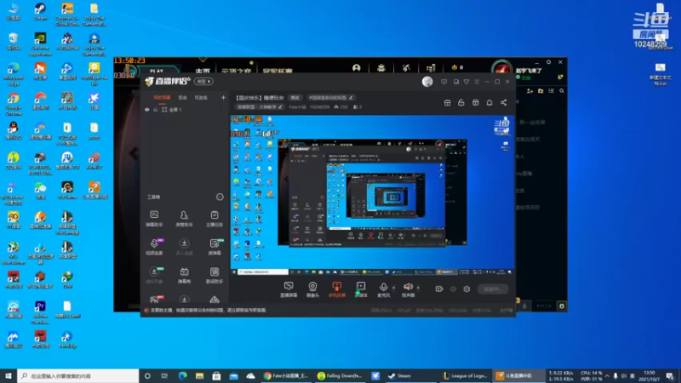
Task: Switch to League of Legends taskbar item
Action: tap(465, 375)
